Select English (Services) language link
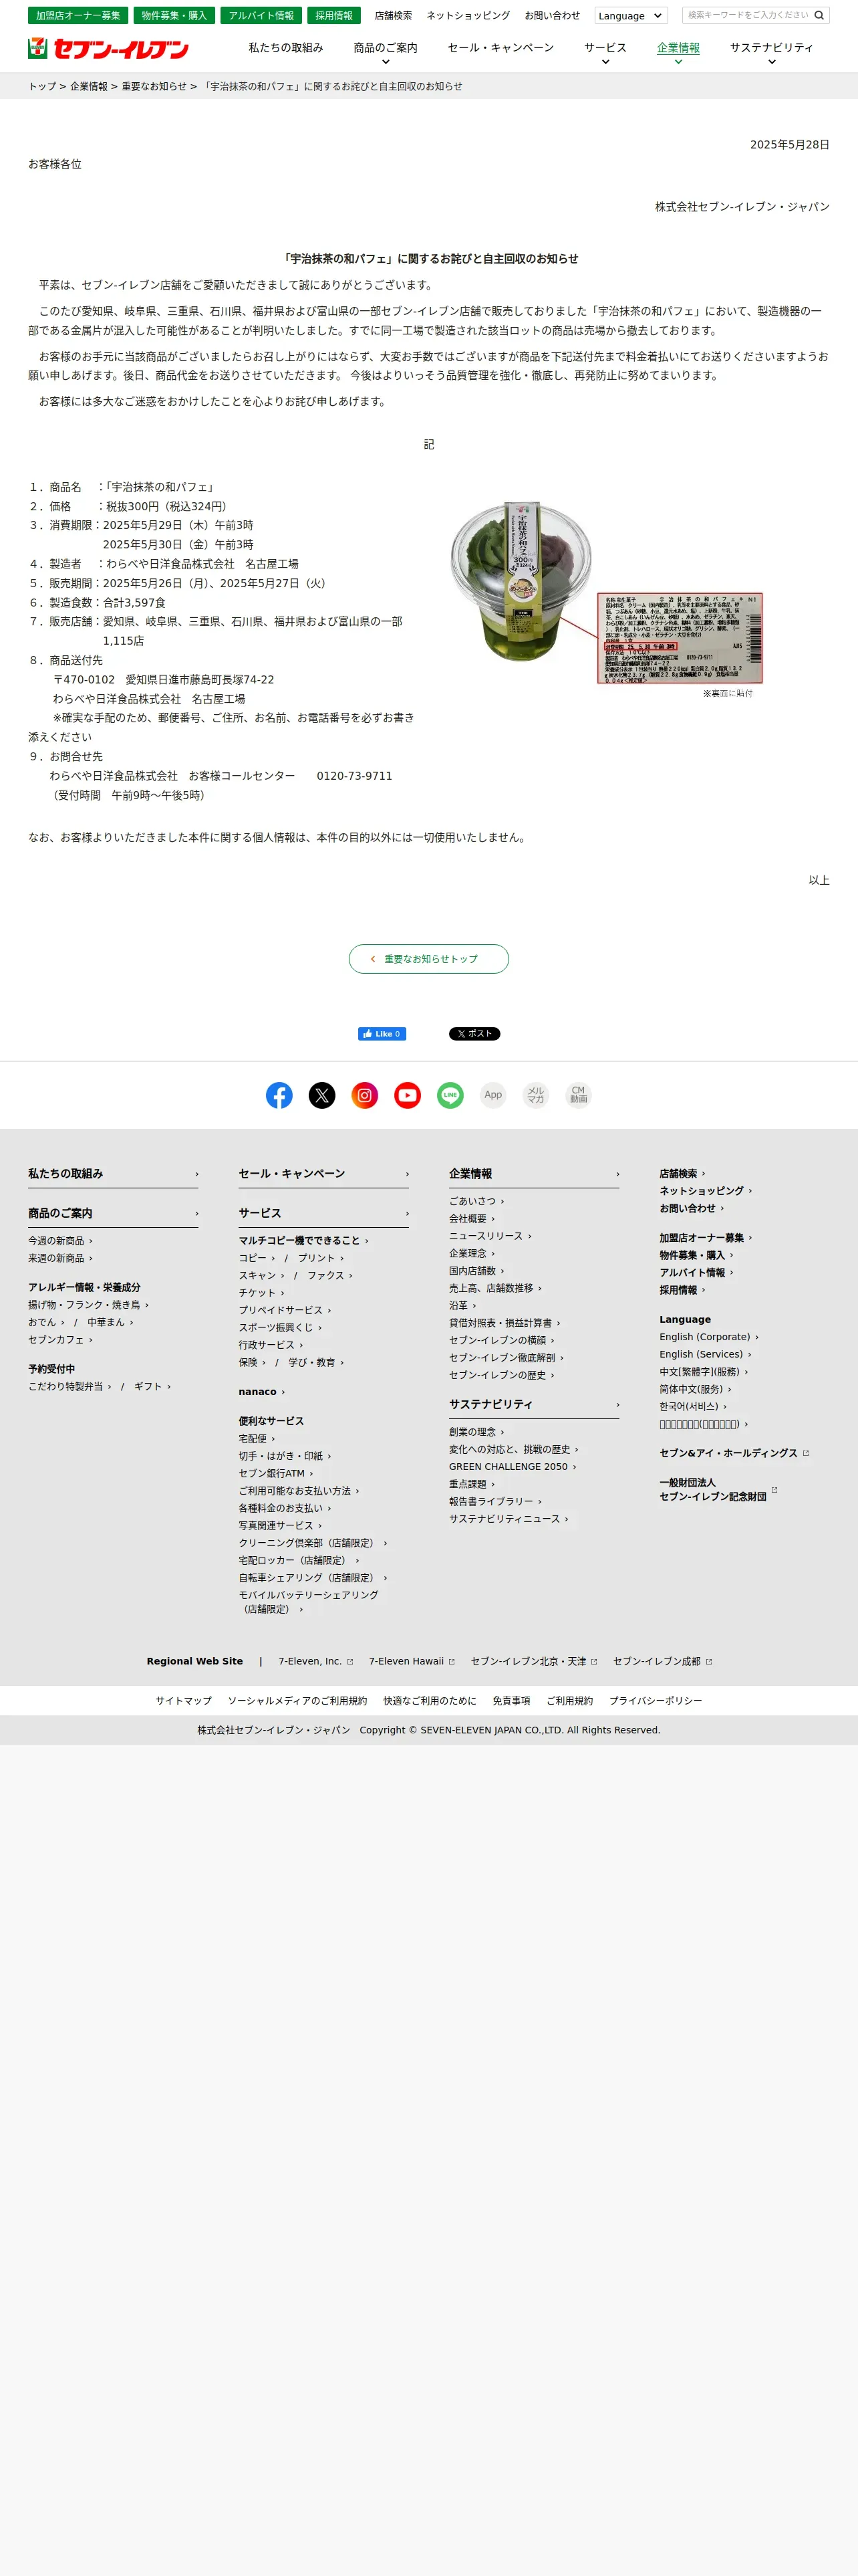This screenshot has width=858, height=2576. pyautogui.click(x=705, y=1355)
